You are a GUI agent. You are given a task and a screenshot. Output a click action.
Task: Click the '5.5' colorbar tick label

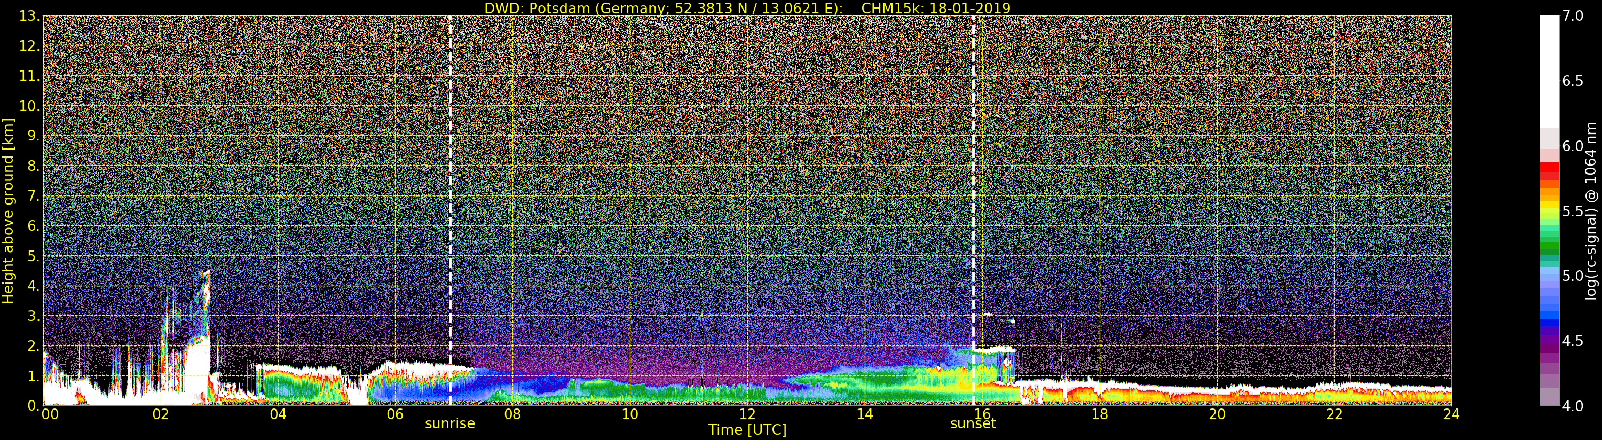pyautogui.click(x=1573, y=211)
